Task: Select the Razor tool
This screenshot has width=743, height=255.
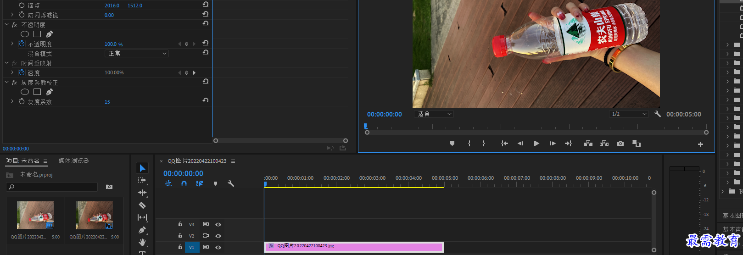Action: pyautogui.click(x=142, y=205)
